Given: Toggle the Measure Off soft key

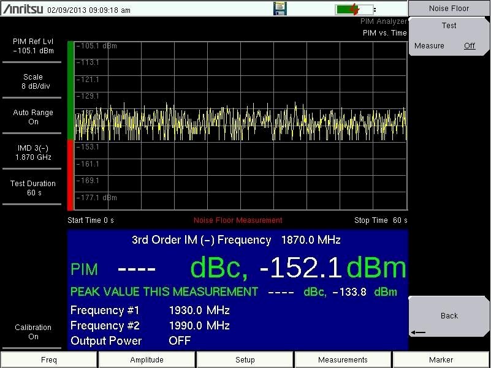Looking at the screenshot, I should 449,36.
